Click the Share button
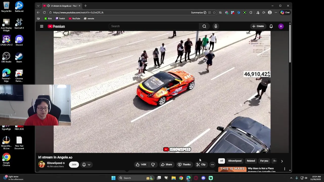Image resolution: width=324 pixels, height=182 pixels. pyautogui.click(x=166, y=165)
